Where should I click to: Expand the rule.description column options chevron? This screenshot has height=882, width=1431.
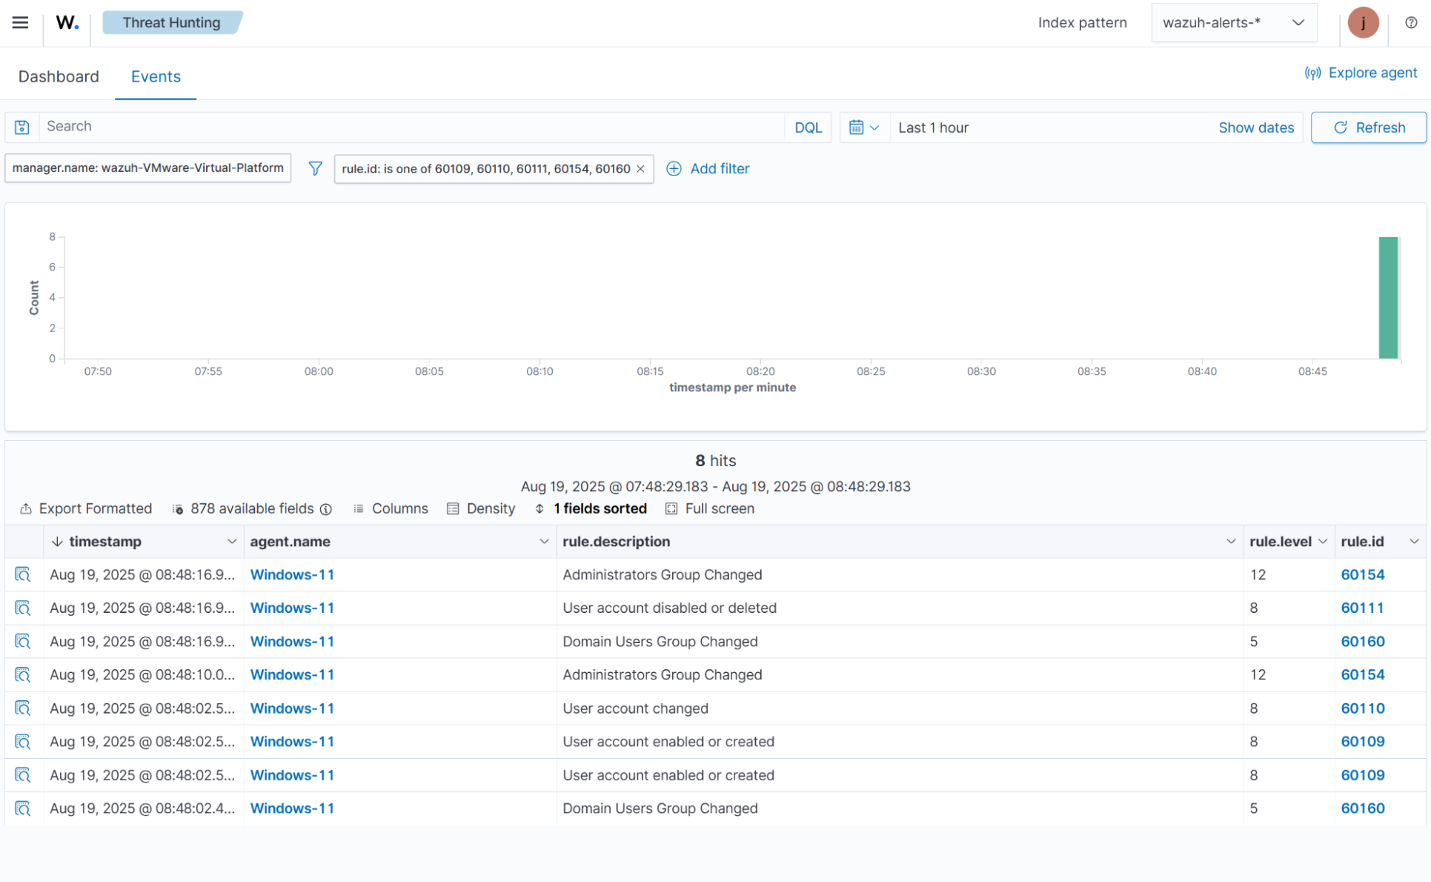pyautogui.click(x=1231, y=541)
